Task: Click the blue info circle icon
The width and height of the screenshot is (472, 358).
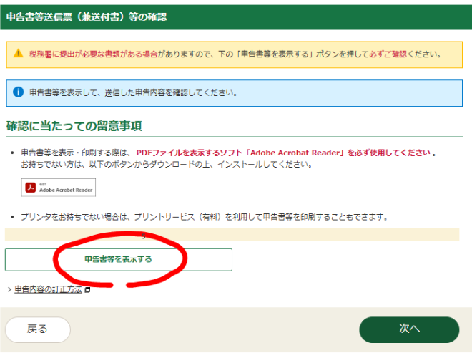Action: click(19, 93)
